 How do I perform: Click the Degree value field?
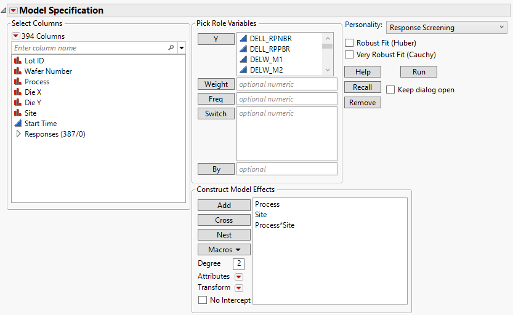coord(239,264)
